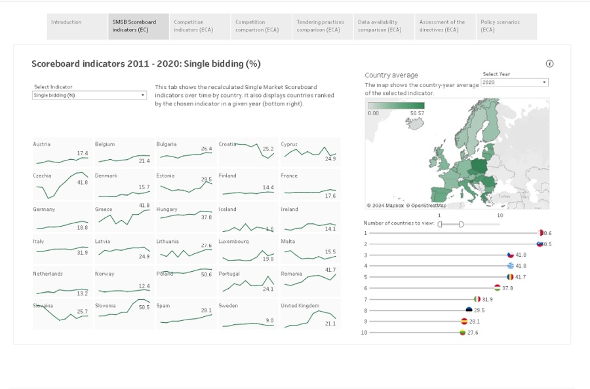Go to Tendering practices comparison tab
The width and height of the screenshot is (590, 389).
tap(322, 26)
